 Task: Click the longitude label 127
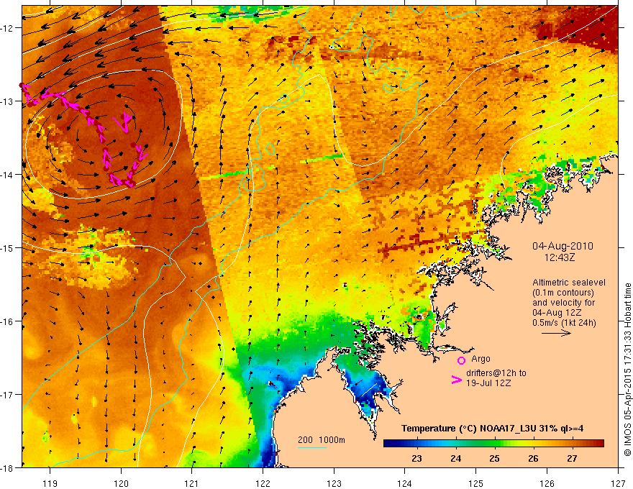[618, 483]
